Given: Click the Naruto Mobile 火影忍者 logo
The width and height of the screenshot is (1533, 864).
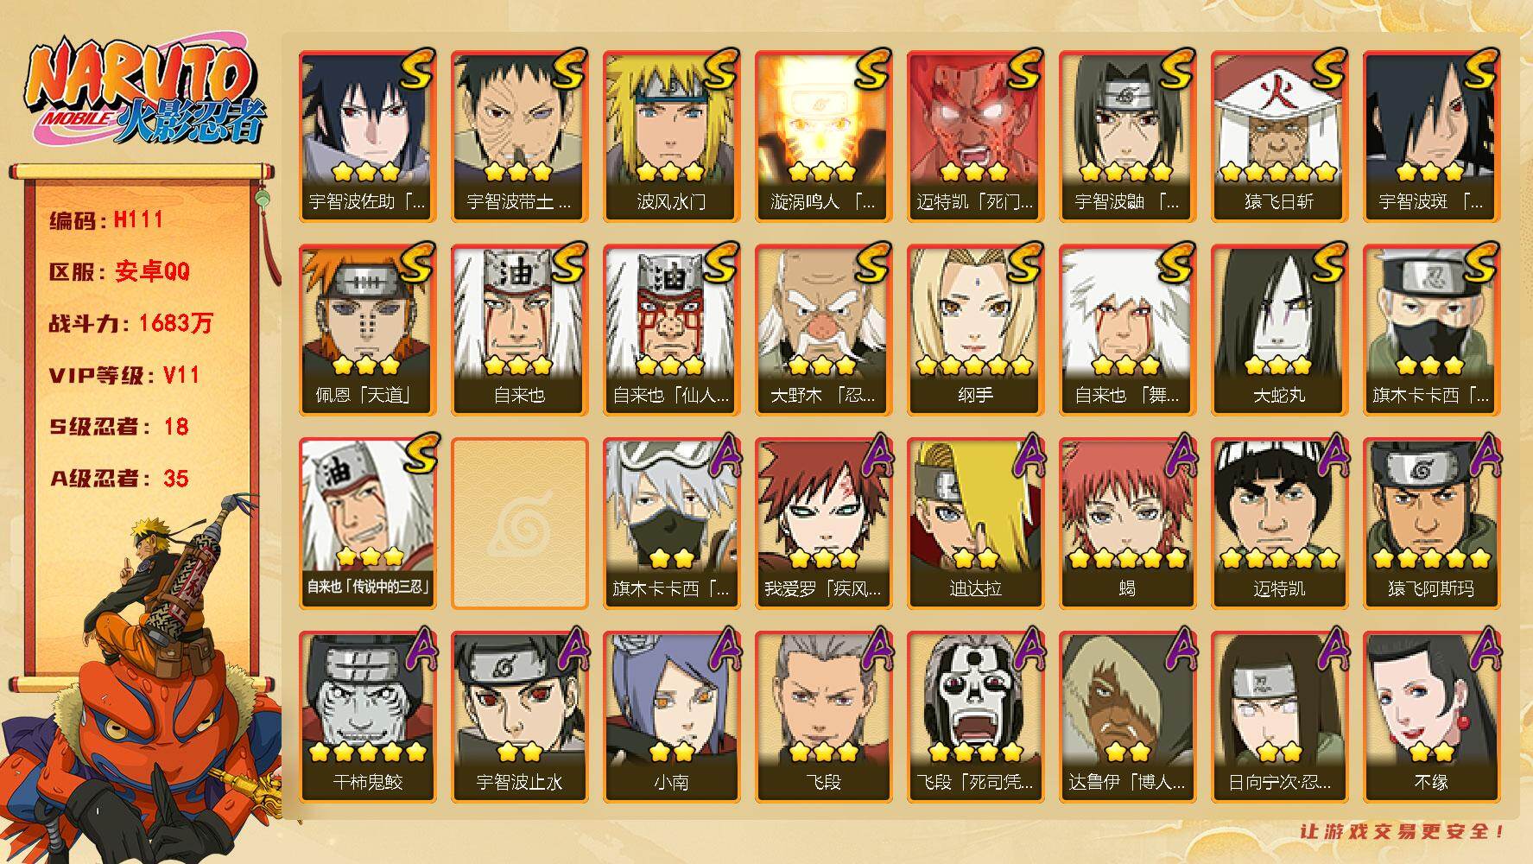Looking at the screenshot, I should tap(144, 92).
